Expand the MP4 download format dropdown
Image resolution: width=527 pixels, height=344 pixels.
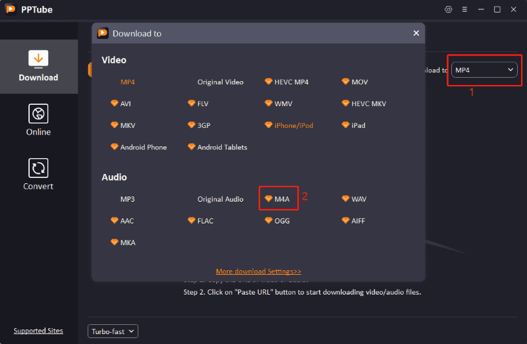[484, 70]
